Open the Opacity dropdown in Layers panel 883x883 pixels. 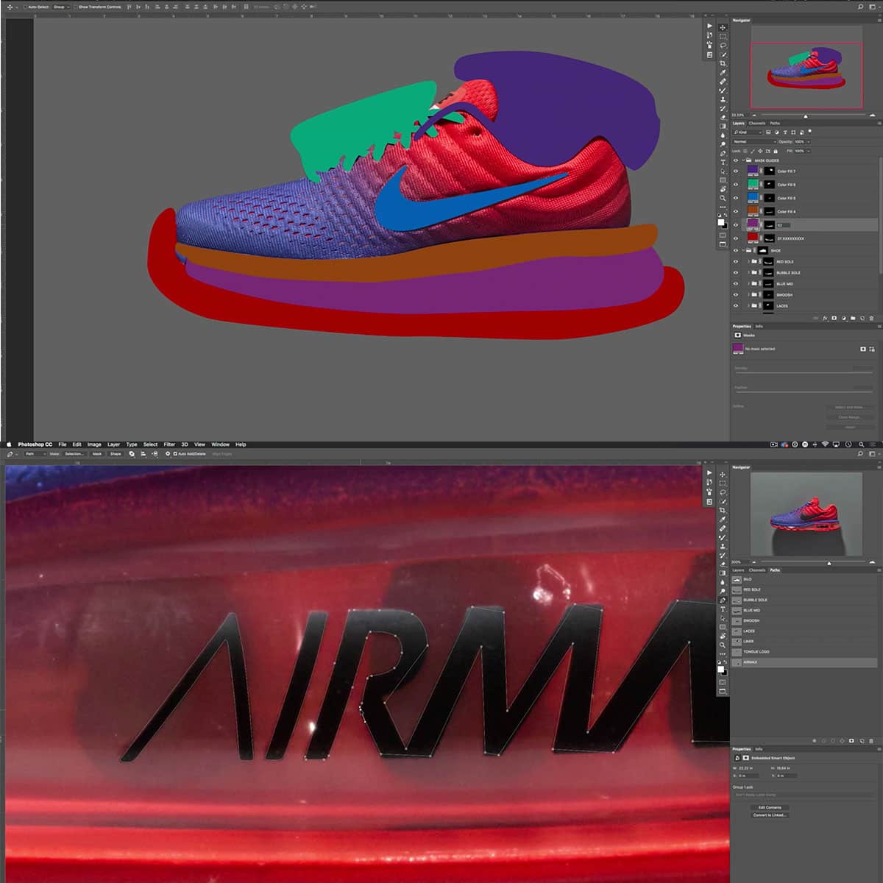tap(808, 142)
